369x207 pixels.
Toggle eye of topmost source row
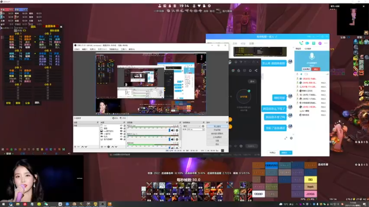click(121, 126)
